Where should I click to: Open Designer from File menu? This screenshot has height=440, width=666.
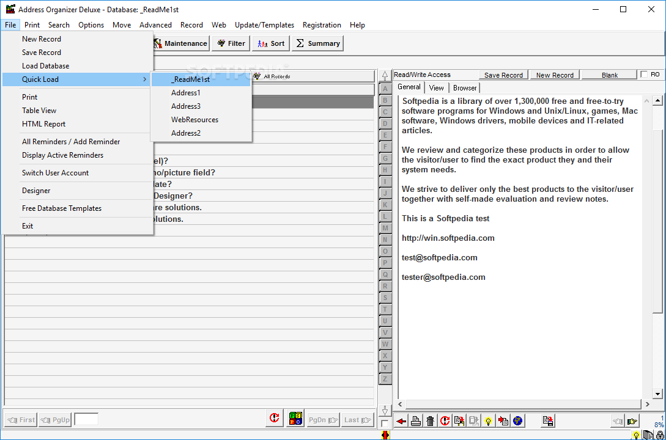[x=77, y=191]
